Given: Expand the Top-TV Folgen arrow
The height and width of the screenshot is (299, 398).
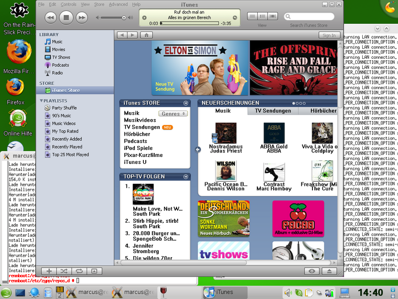Looking at the screenshot, I should 185,176.
